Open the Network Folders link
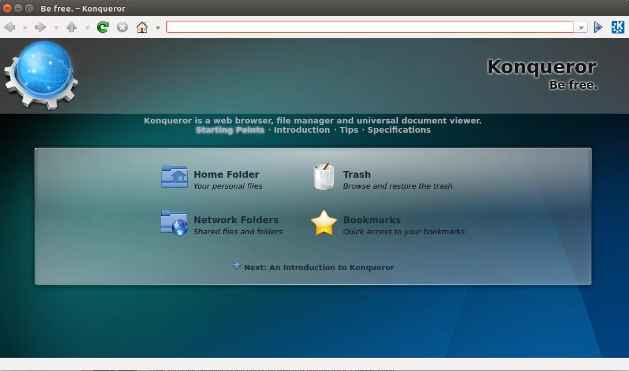Screen dimensions: 629x371 (236, 220)
